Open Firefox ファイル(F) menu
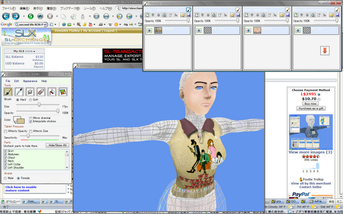Screen dimensions: 343x214 point(9,9)
